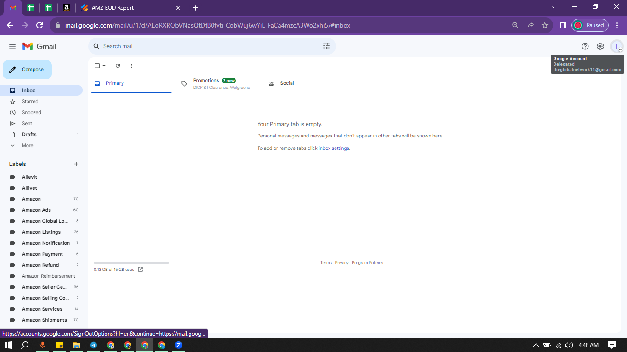Open Gmail Support help icon
This screenshot has width=627, height=352.
pyautogui.click(x=585, y=46)
